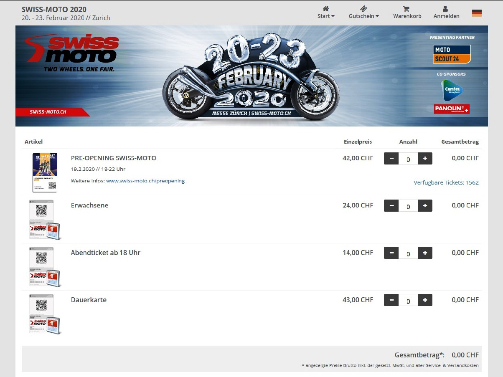Click the 14,00 CHF unit price
The height and width of the screenshot is (377, 503).
pyautogui.click(x=358, y=253)
